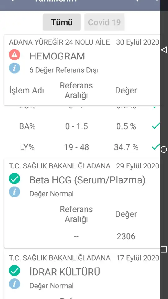Open info icon in İDRAR KÜLTÜRÜ card
168x299 pixels.
coord(15,284)
